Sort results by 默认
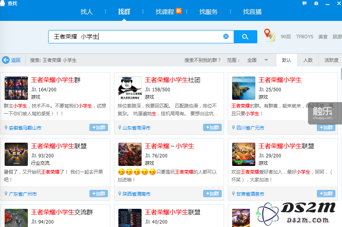Screen dimensions: 342x227 pyautogui.click(x=287, y=60)
